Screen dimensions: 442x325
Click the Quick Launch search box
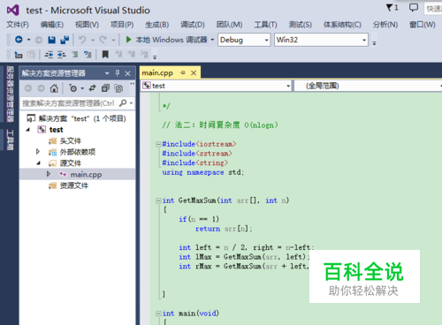click(433, 9)
